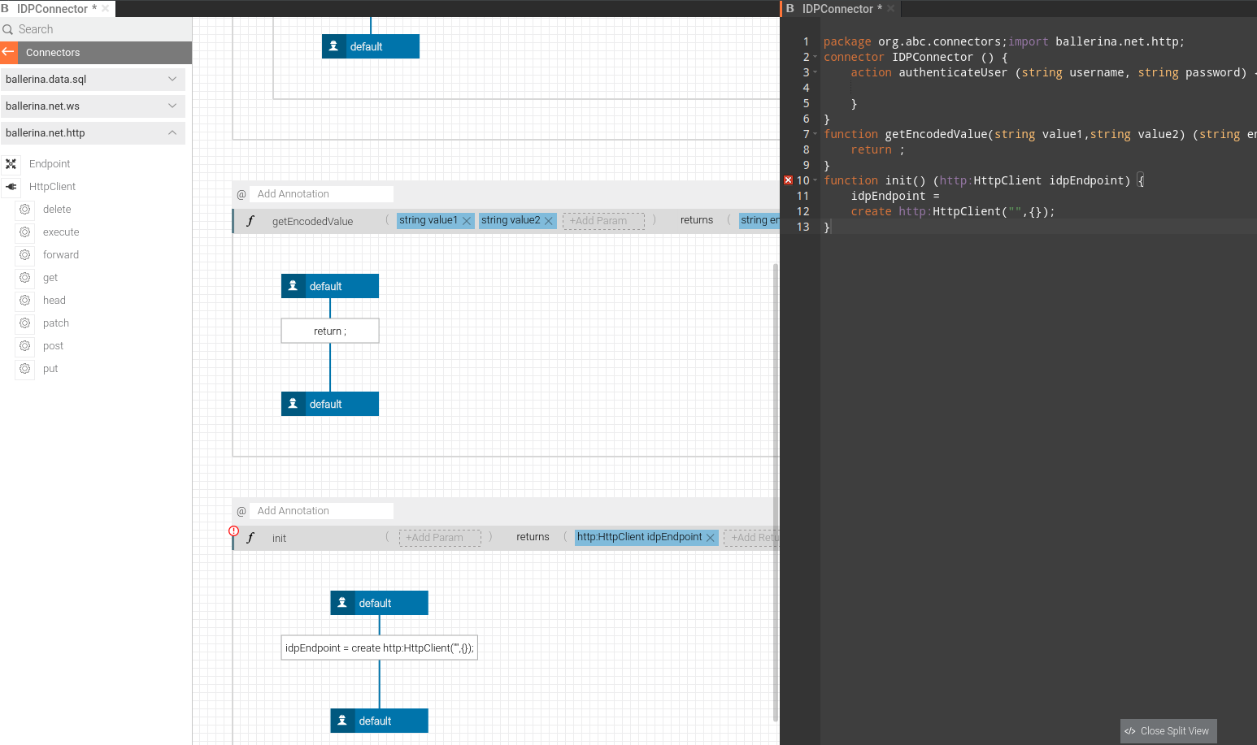
Task: Click the back arrow beside Connectors
Action: [8, 52]
